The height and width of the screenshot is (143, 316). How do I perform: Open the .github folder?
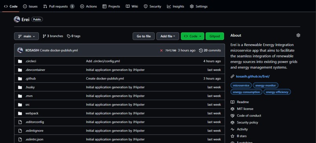pos(31,78)
